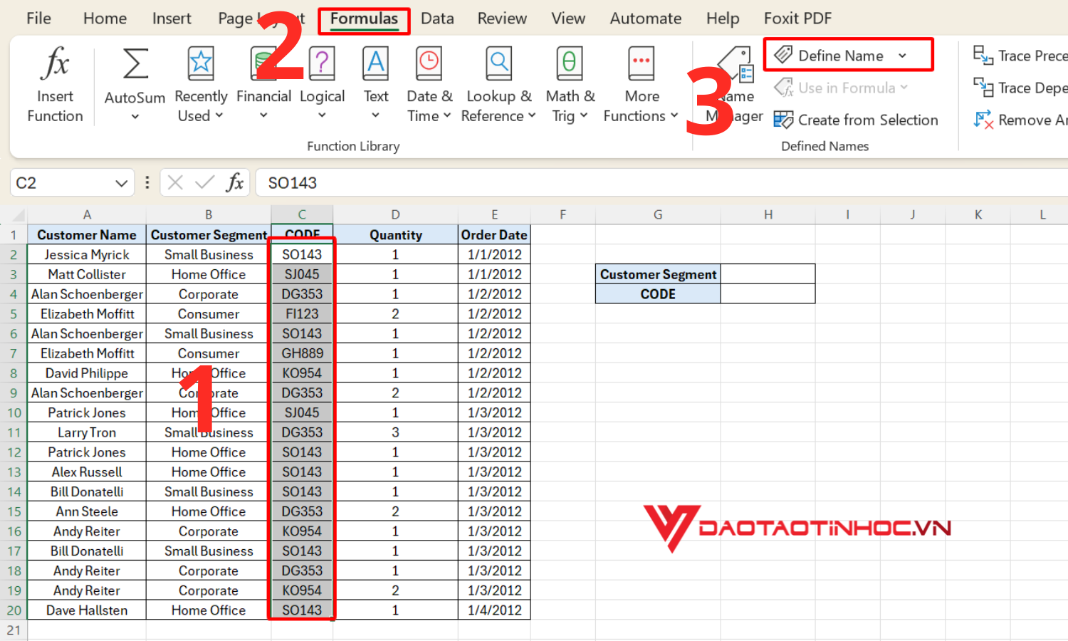Open the More Functions menu
Viewport: 1068px width, 641px height.
click(642, 85)
